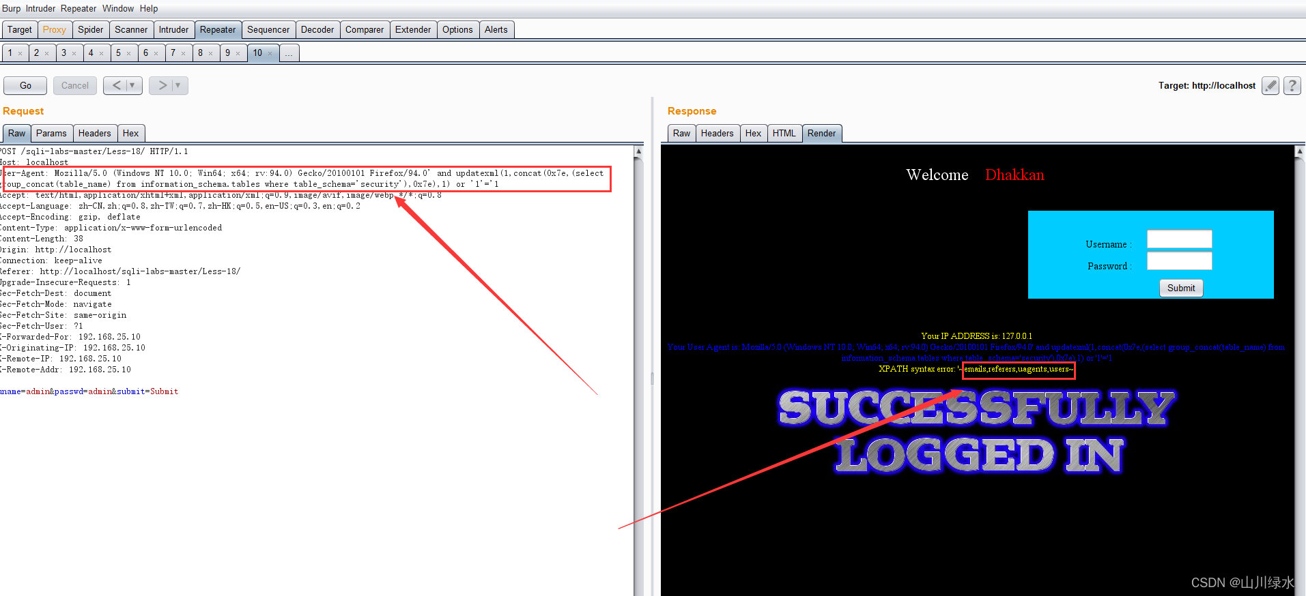Click the Password input field
This screenshot has height=596, width=1306.
point(1179,260)
